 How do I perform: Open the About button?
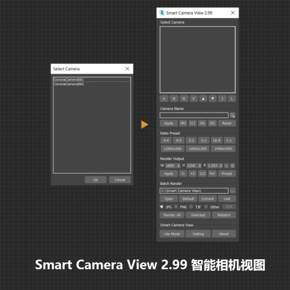coord(224,234)
